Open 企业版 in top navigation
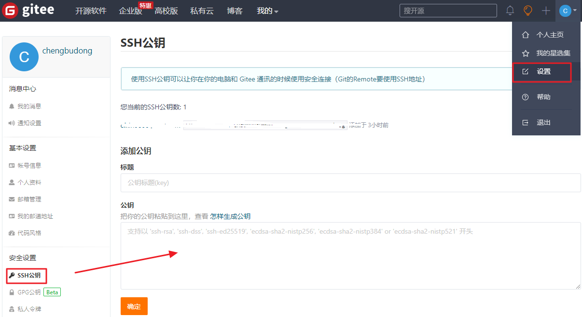The width and height of the screenshot is (582, 317). pos(130,11)
